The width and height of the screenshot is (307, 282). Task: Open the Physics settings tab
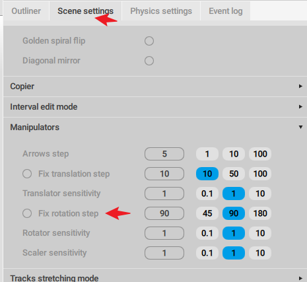(161, 11)
